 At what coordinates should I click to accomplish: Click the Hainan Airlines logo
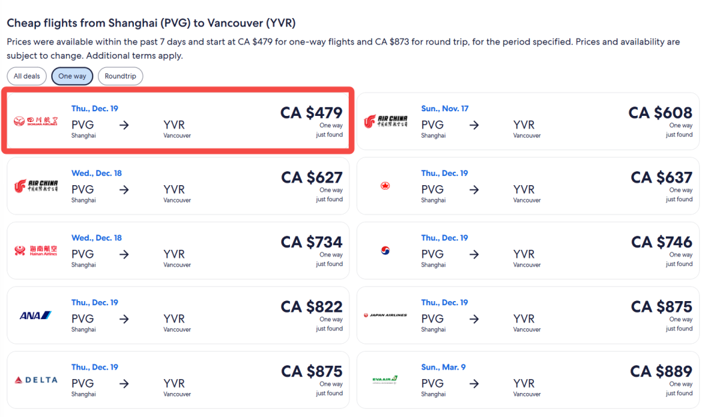pos(36,250)
